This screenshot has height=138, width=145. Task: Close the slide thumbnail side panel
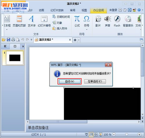tap(23, 46)
